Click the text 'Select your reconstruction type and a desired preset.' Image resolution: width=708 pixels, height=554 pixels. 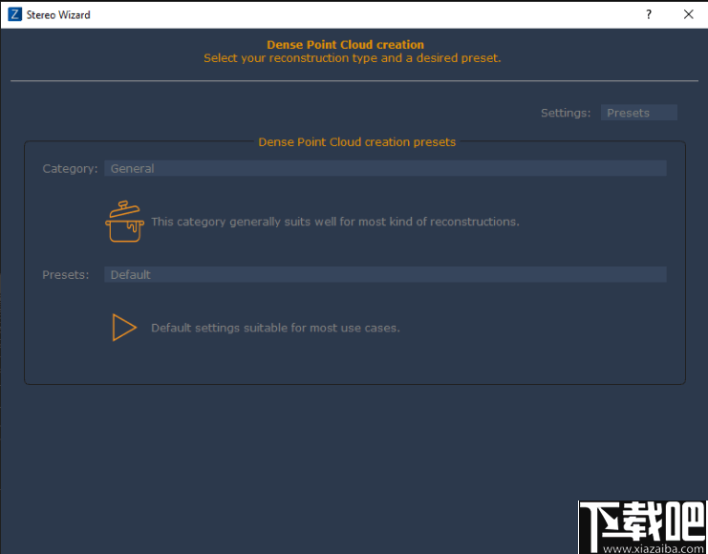point(353,58)
